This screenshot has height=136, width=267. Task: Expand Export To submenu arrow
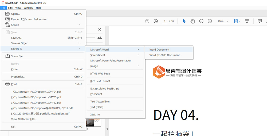click(79, 48)
